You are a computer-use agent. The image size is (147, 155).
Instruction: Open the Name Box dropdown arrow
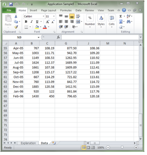point(39,37)
